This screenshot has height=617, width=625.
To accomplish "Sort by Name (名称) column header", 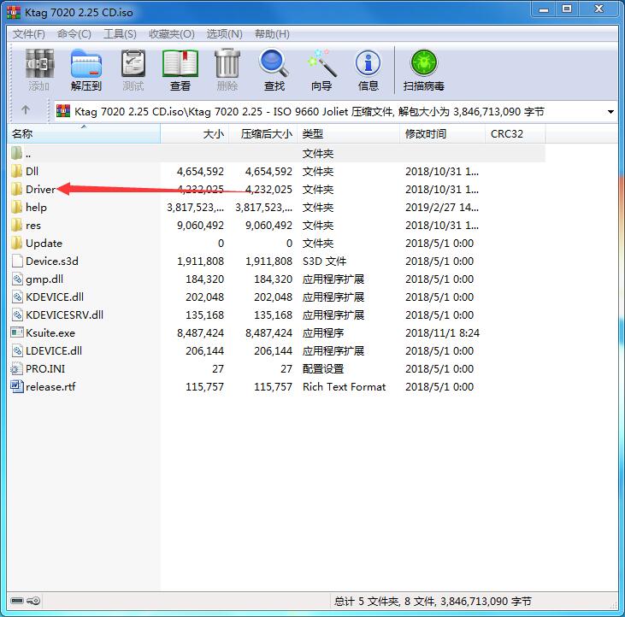I will (84, 133).
